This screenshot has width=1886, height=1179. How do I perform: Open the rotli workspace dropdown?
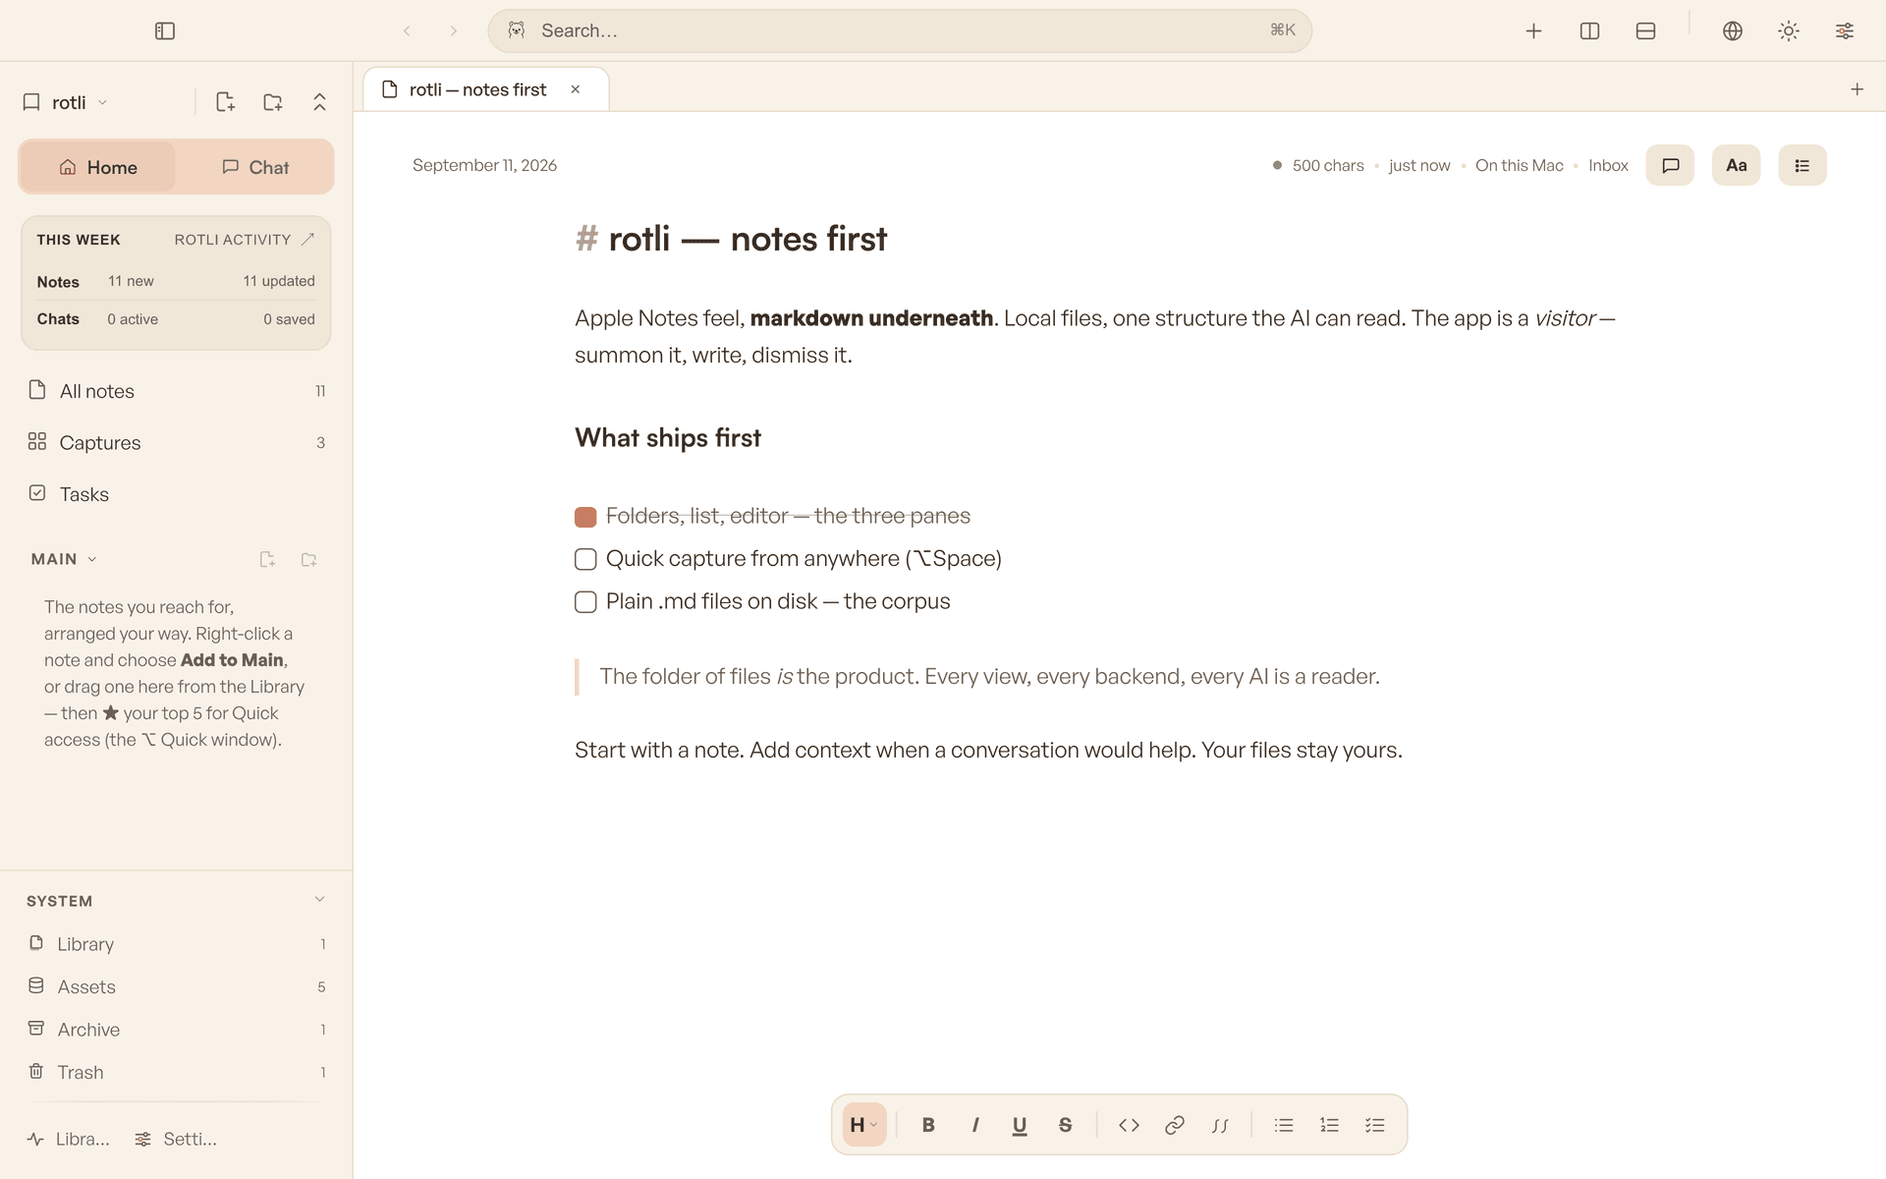(65, 102)
